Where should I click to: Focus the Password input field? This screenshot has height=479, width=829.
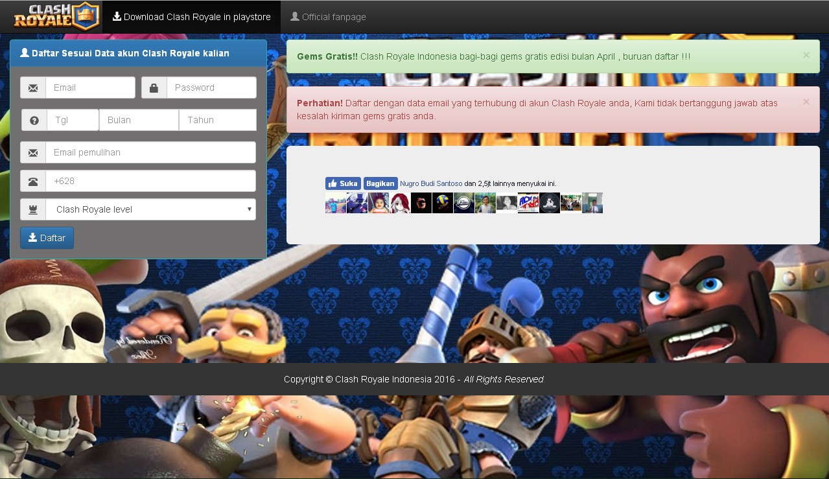(211, 88)
